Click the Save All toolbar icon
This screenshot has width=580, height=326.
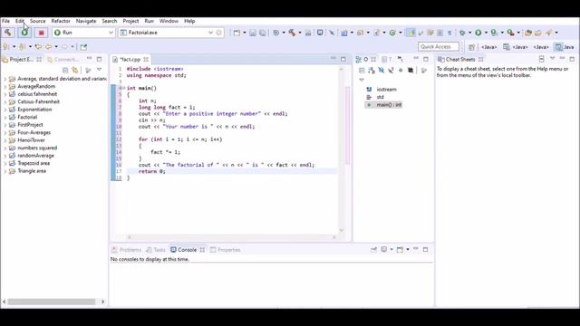[x=263, y=33]
